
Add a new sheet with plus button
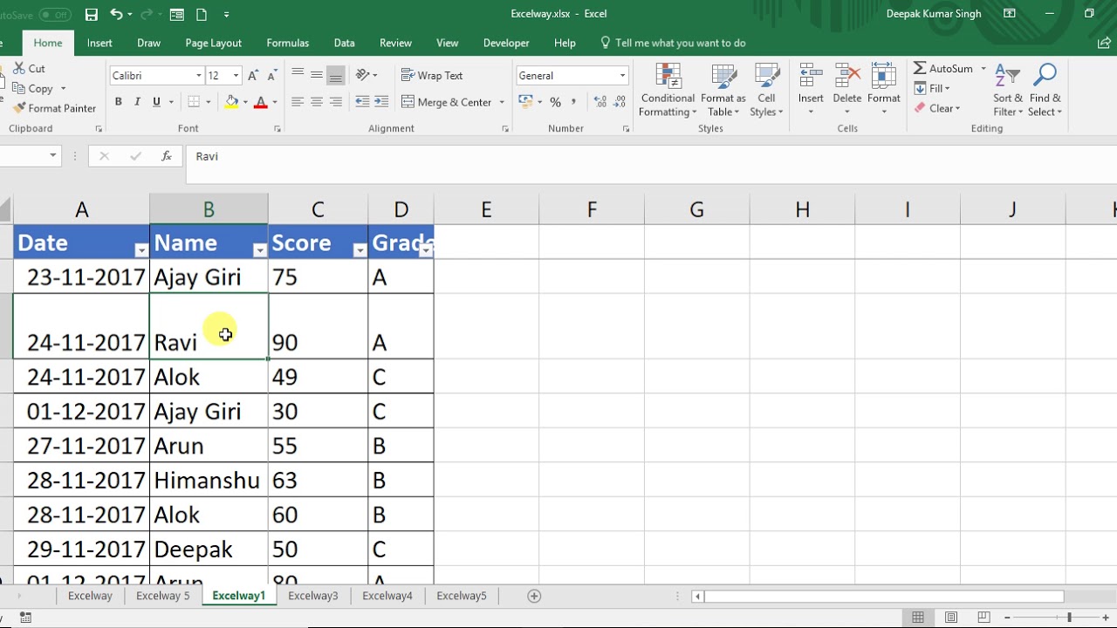point(534,596)
